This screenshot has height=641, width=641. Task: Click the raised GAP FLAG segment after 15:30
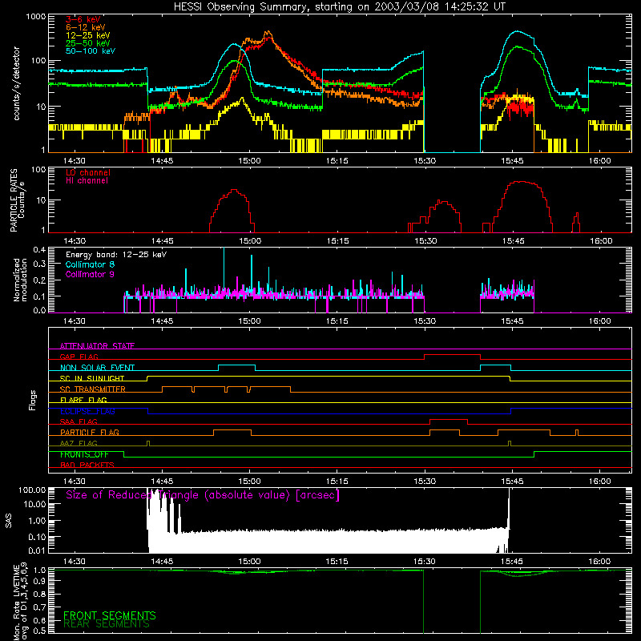coord(453,355)
